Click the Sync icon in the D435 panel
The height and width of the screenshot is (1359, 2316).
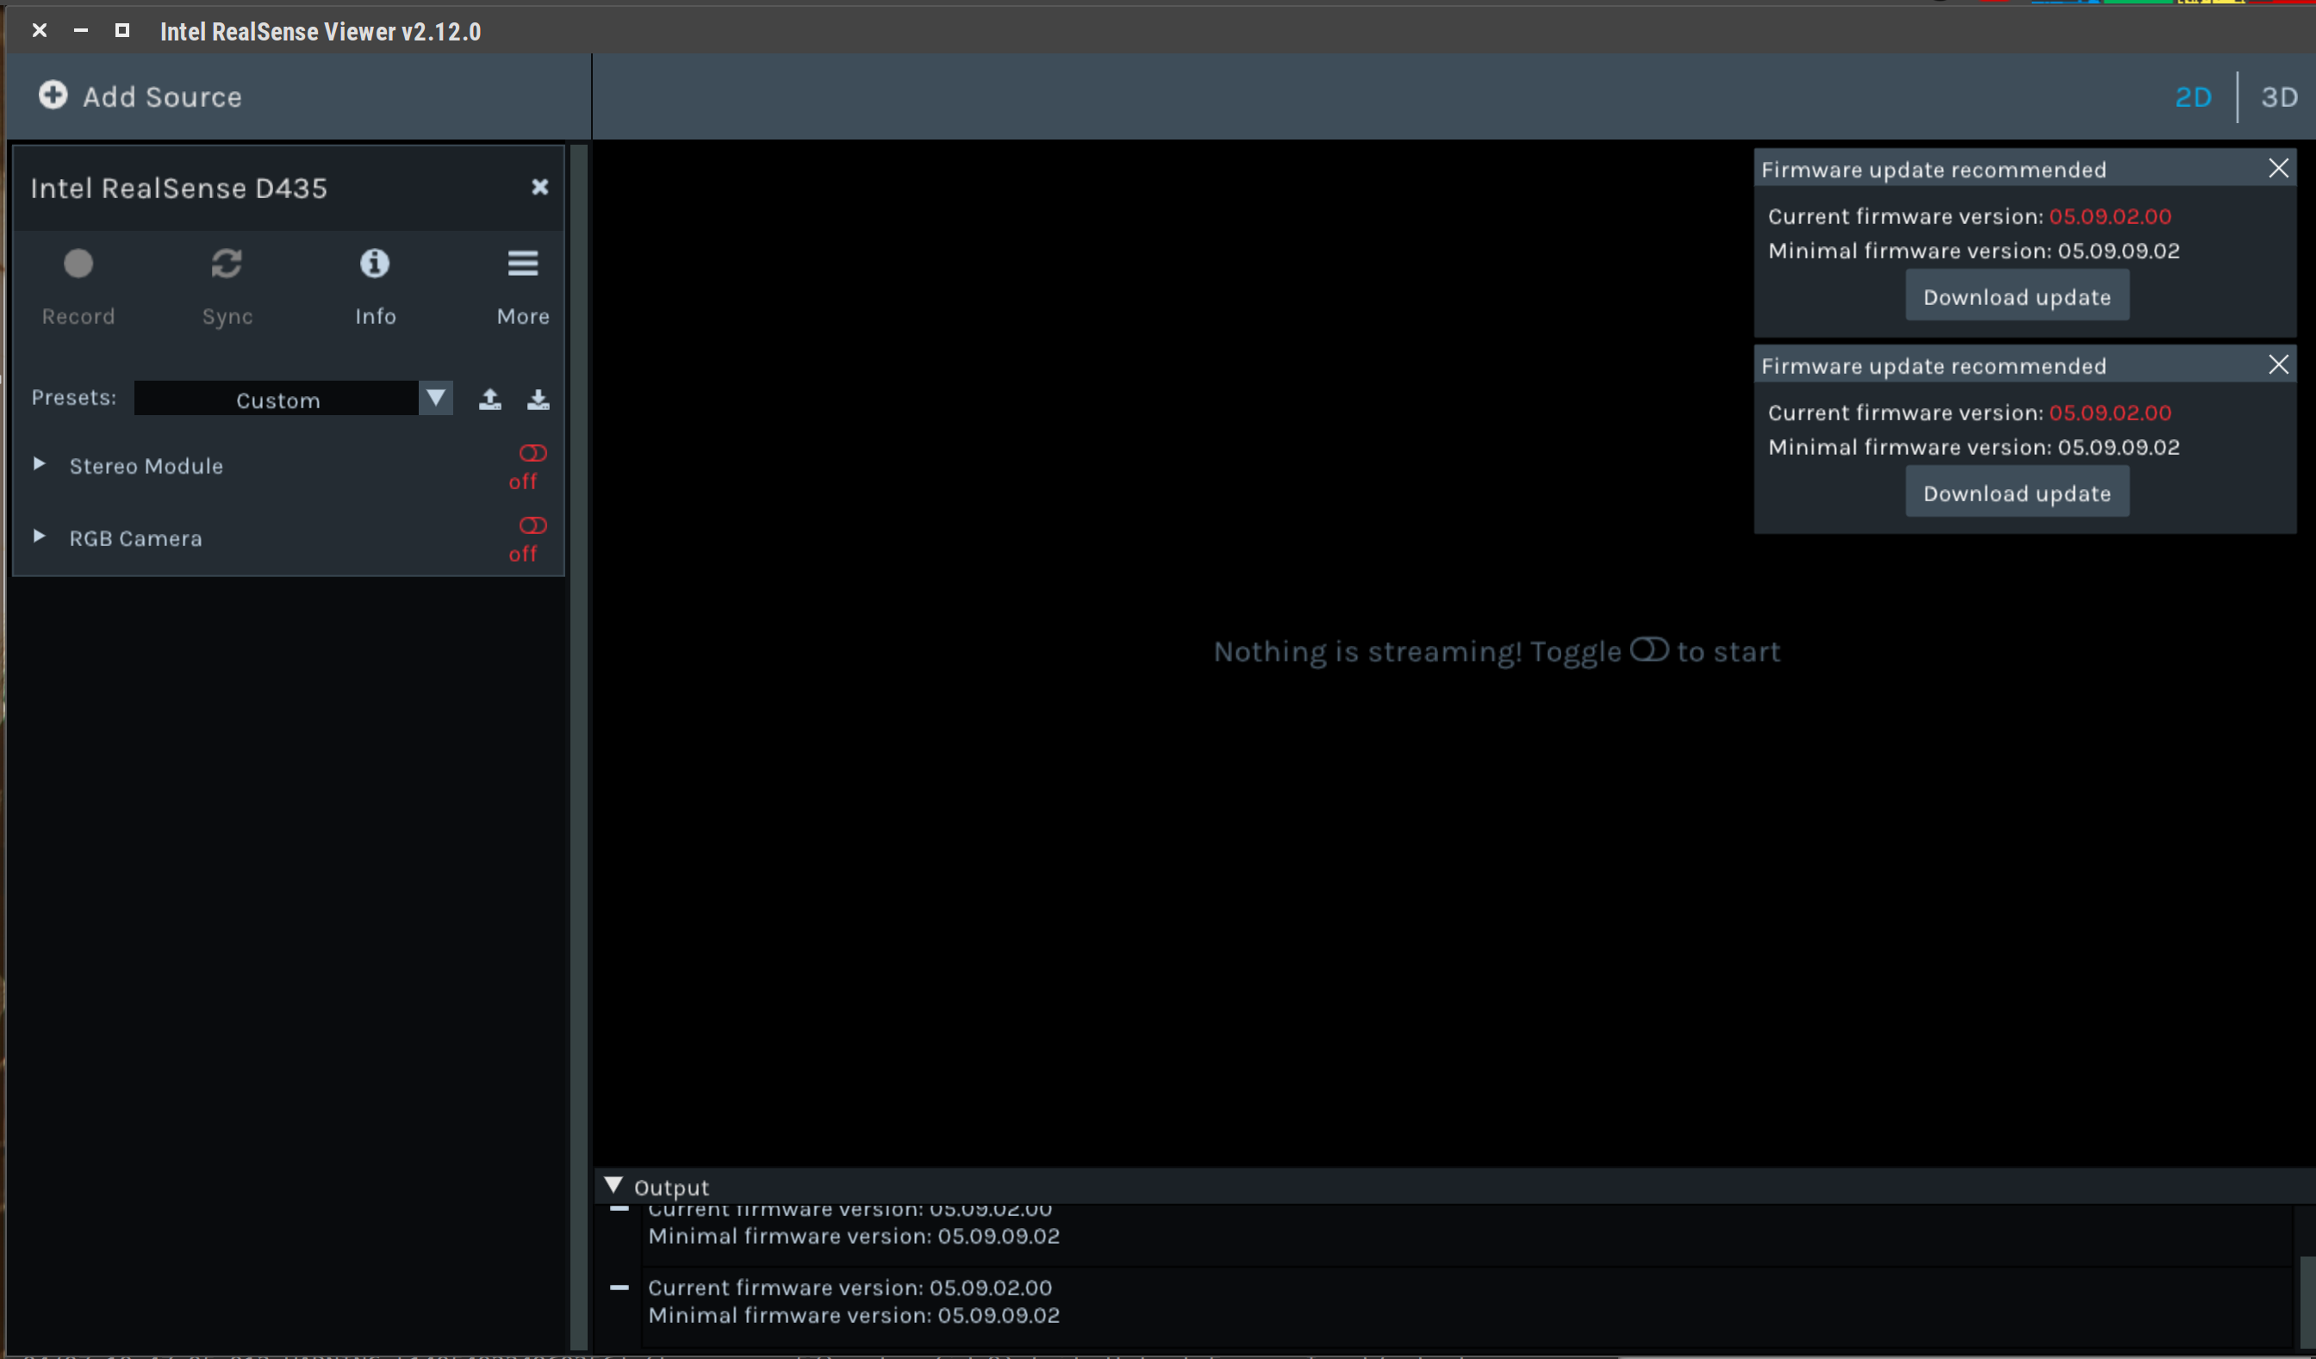[226, 264]
